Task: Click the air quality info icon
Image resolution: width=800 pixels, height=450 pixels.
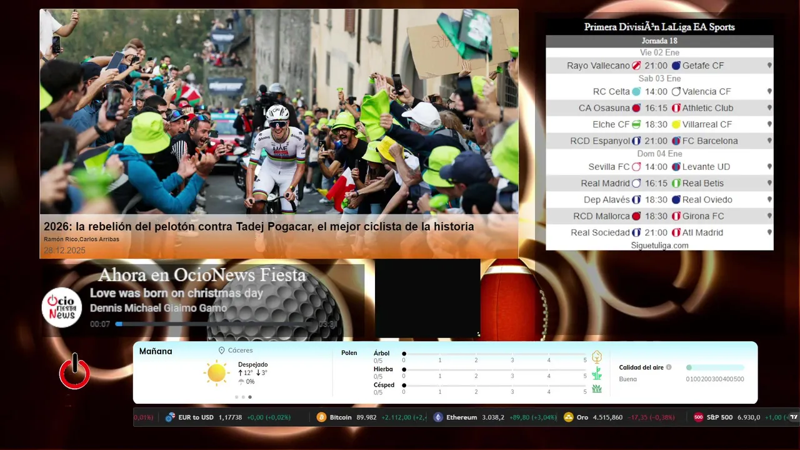Action: click(669, 367)
